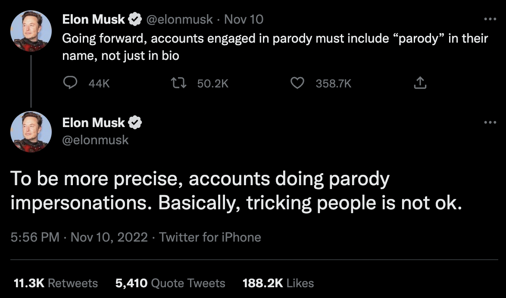
Task: Open the @elonmusk handle under the main tweet name
Action: pos(95,140)
